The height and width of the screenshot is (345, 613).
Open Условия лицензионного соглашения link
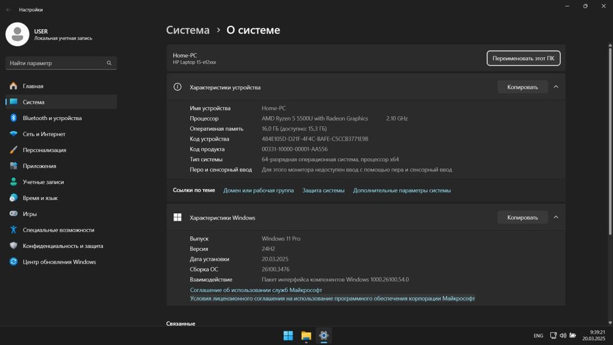tap(332, 298)
